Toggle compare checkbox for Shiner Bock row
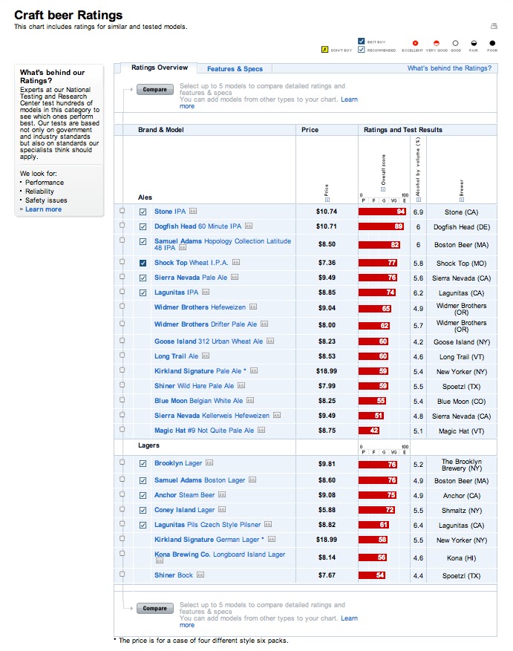 (122, 575)
